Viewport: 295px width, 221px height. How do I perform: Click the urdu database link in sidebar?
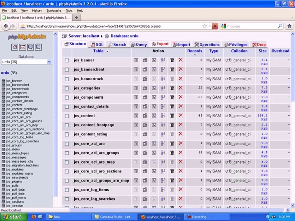coord(5,73)
